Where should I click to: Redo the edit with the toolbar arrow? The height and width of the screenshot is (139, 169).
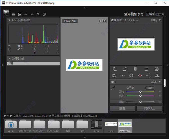32,14
